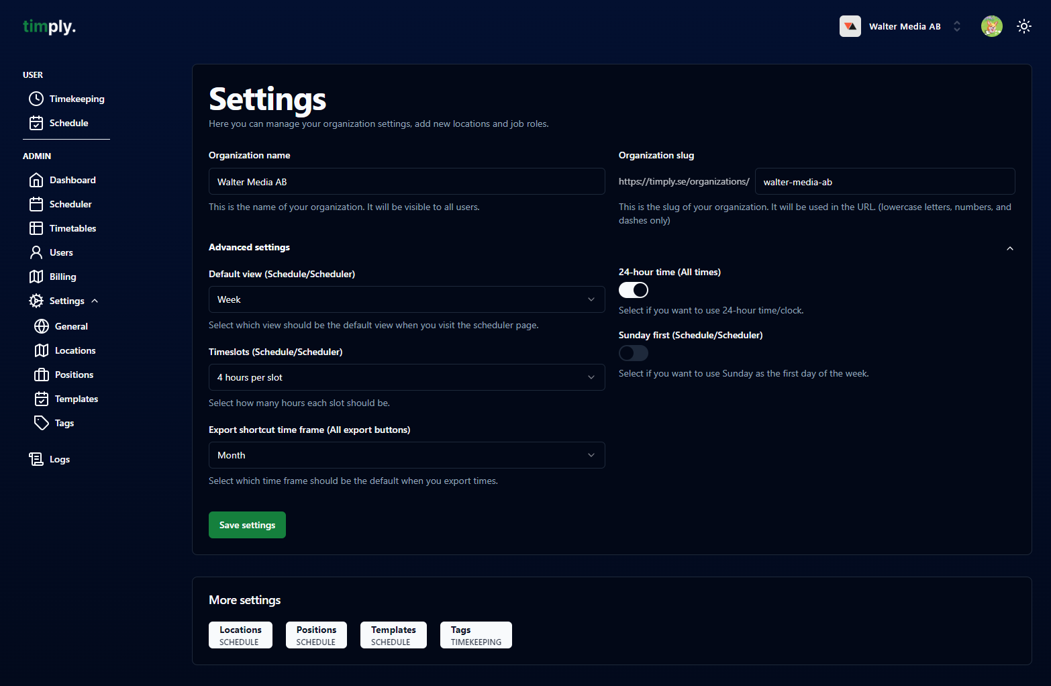
Task: Click the Positions briefcase icon in sidebar
Action: pos(42,375)
